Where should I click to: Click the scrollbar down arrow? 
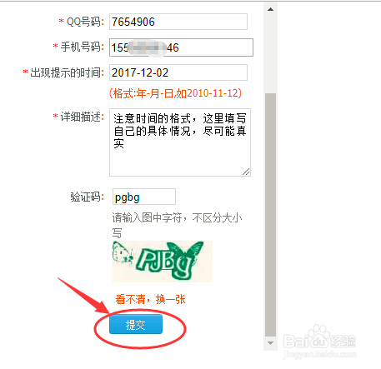[270, 343]
